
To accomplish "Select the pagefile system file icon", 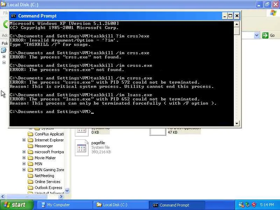I will (x=82, y=148).
